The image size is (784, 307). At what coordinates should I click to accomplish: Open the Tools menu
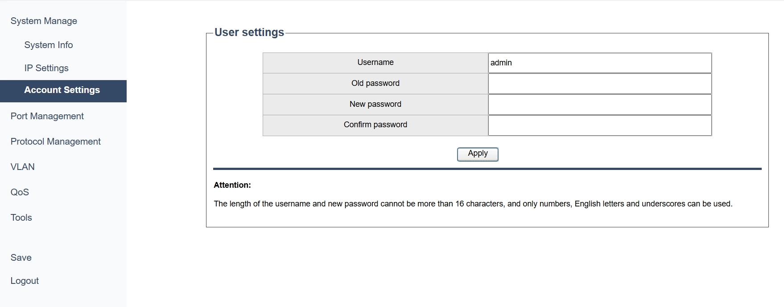tap(21, 218)
